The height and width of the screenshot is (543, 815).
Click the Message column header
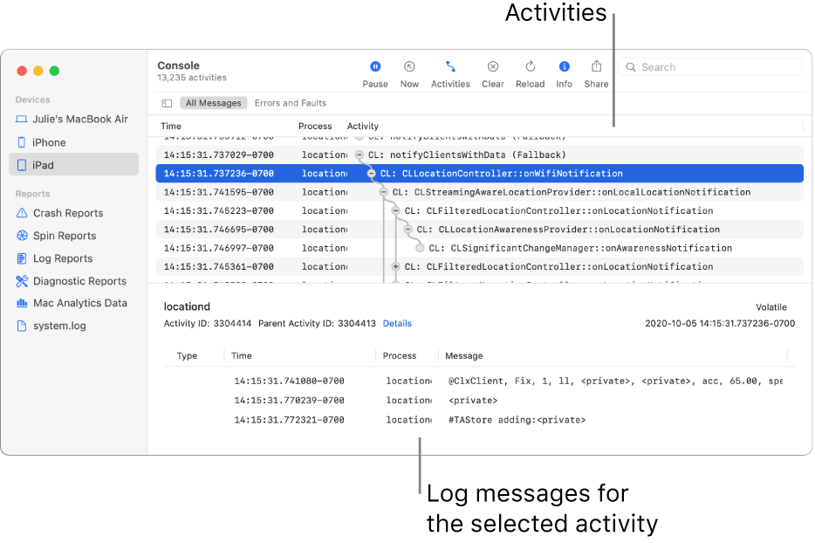(x=463, y=356)
